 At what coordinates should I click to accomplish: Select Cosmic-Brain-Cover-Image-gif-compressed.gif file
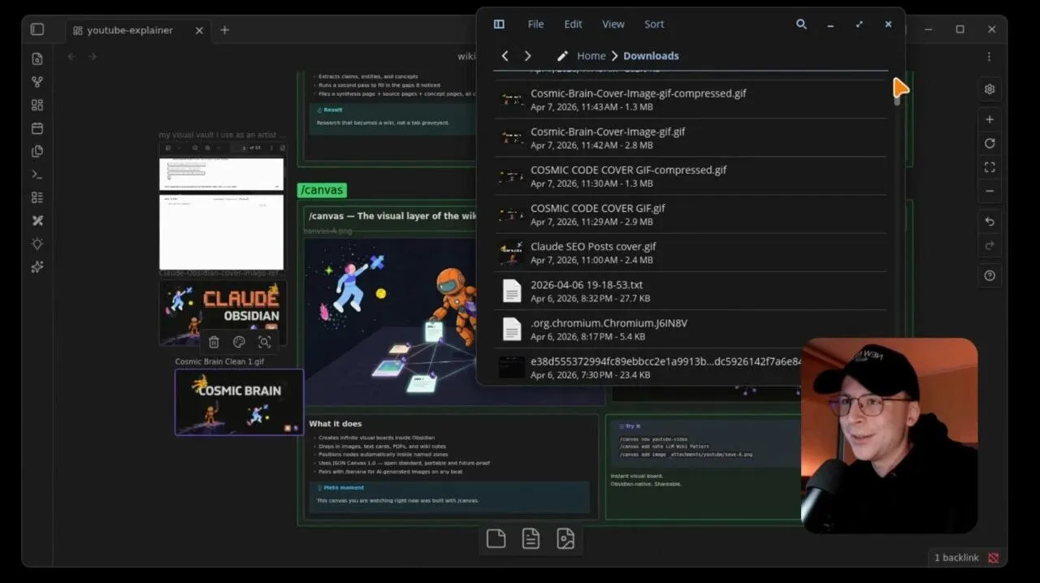[691, 99]
